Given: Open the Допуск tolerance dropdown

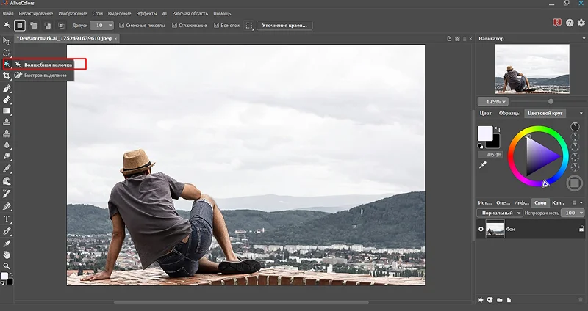Looking at the screenshot, I should click(x=110, y=26).
